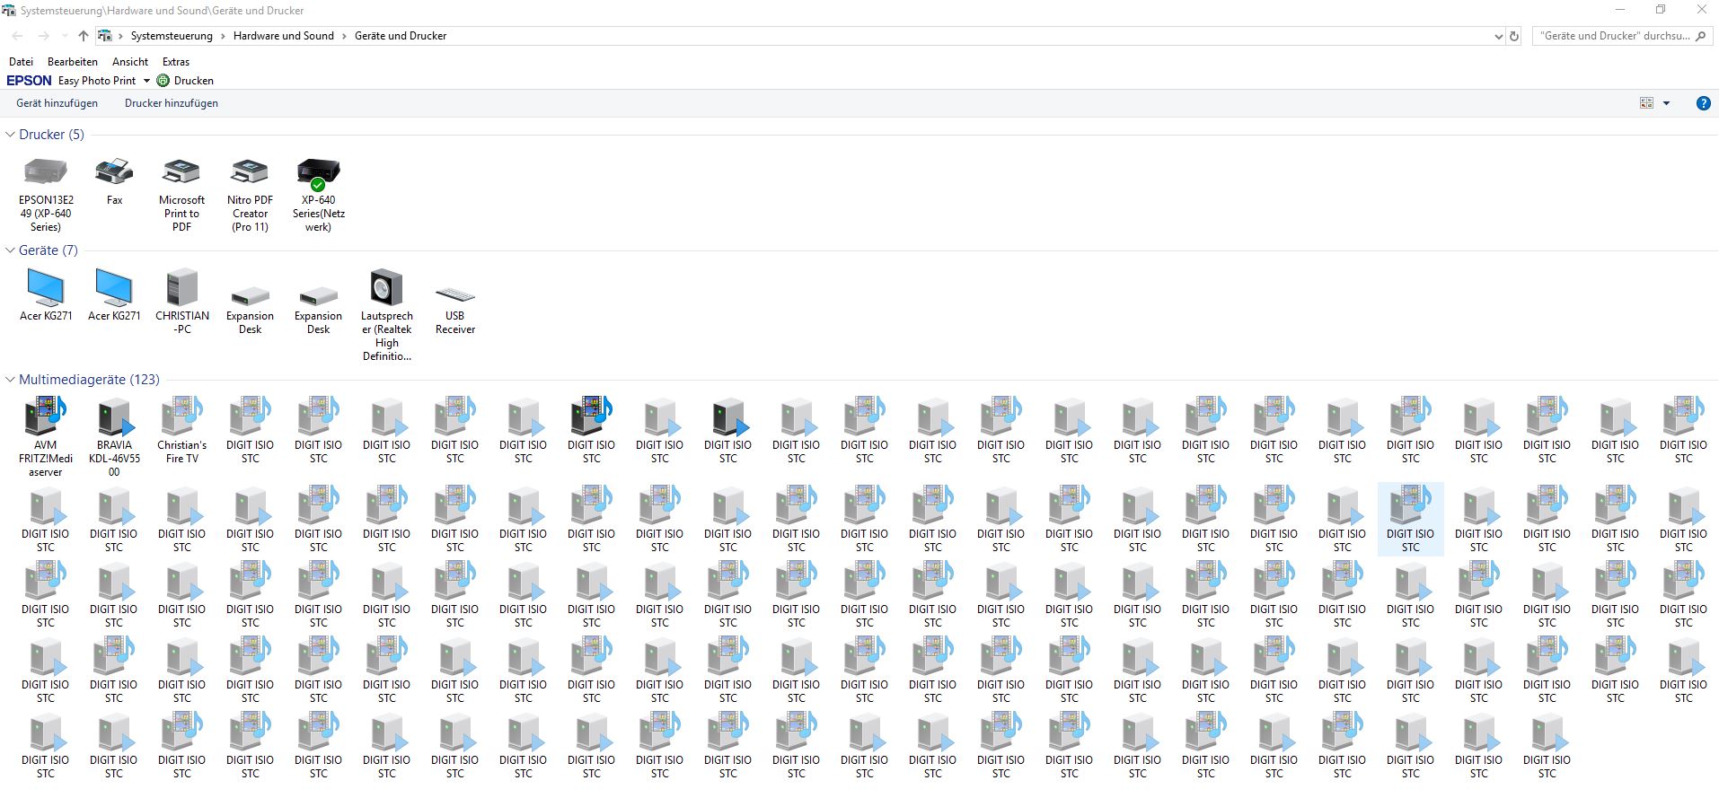Collapse the Geräte (7) group
Image resolution: width=1719 pixels, height=798 pixels.
11,250
